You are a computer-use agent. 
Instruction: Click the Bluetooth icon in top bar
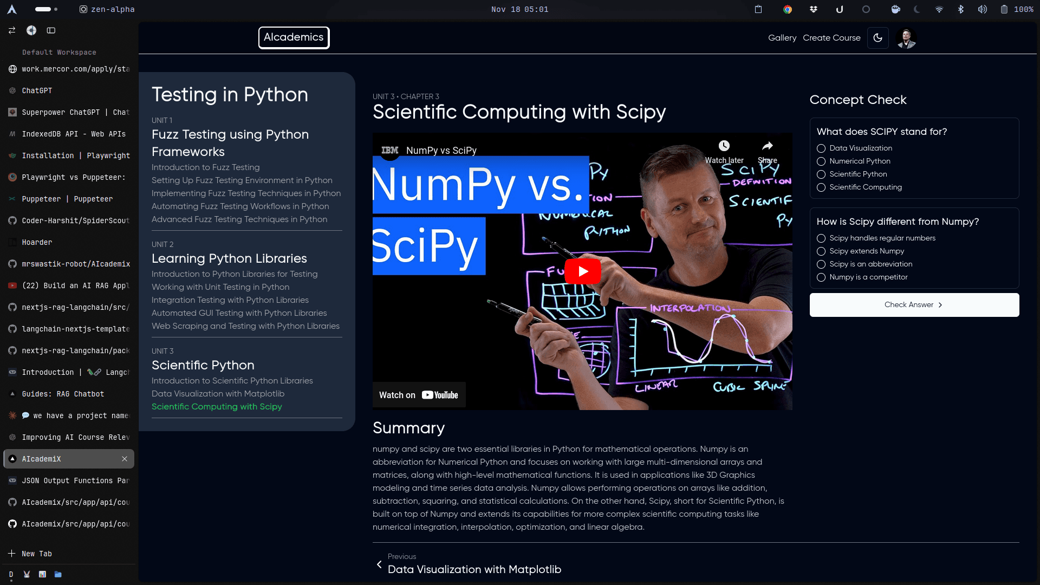960,9
